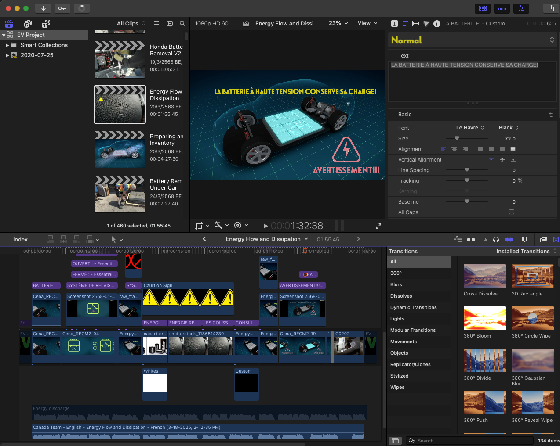The height and width of the screenshot is (446, 560).
Task: Open the Text inspector tab icon
Action: [394, 24]
